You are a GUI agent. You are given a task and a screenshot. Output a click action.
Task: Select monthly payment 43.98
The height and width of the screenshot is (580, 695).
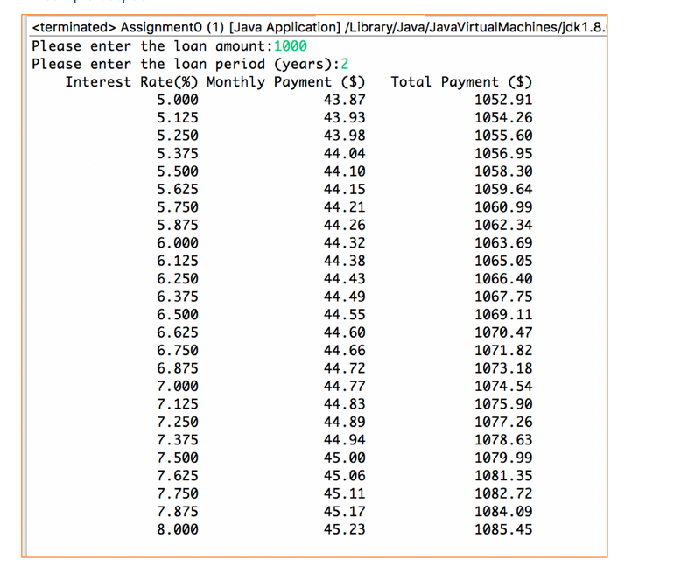[x=344, y=136]
